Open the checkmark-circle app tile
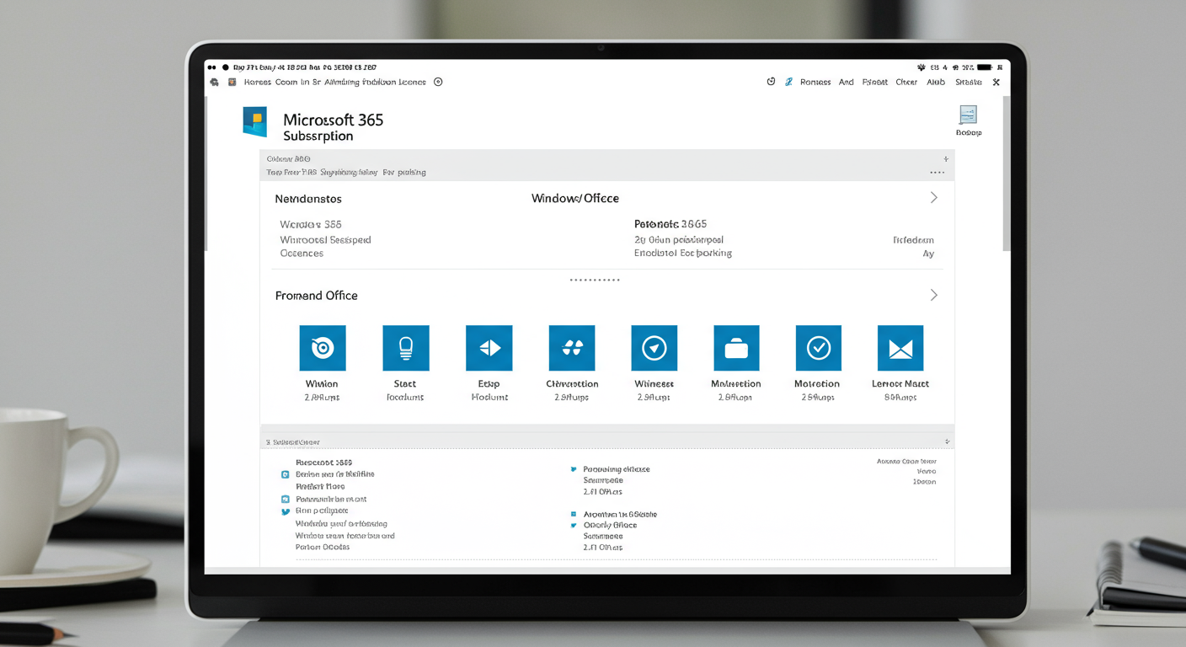This screenshot has height=647, width=1186. (818, 348)
